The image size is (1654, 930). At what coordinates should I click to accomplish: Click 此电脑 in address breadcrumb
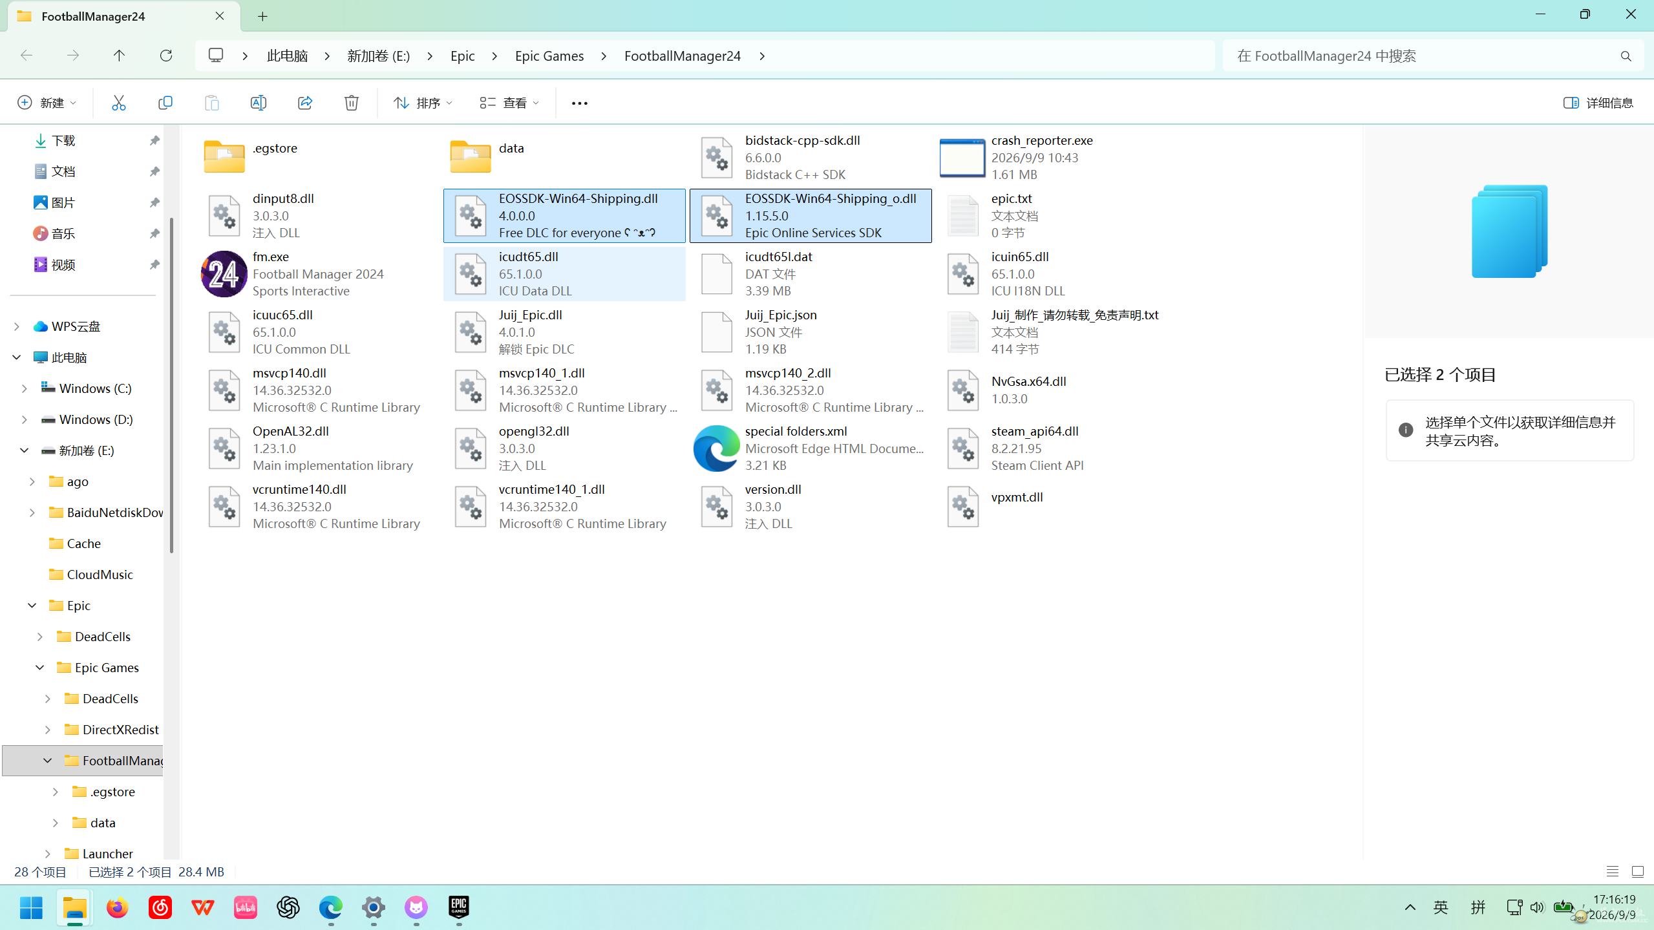point(287,56)
